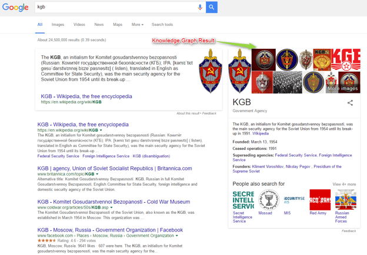Viewport: 367px width, 255px height.
Task: Click Federal Security Service in superseding agencies
Action: point(296,155)
